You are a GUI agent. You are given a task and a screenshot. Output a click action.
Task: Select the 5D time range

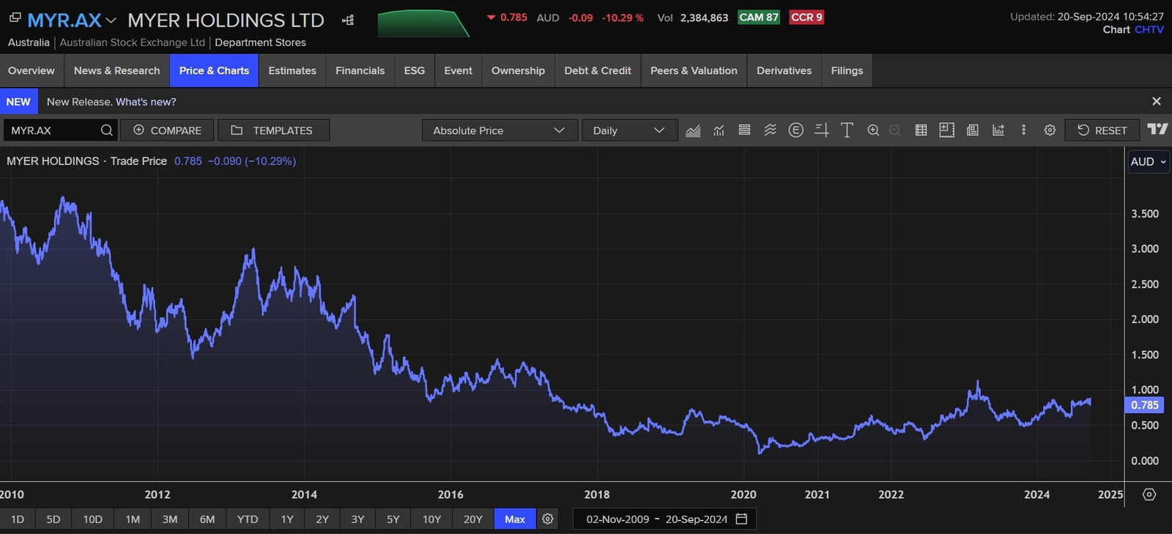[x=53, y=519]
